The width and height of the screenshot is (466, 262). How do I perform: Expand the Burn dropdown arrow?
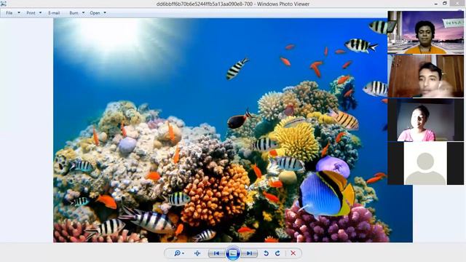tap(83, 13)
